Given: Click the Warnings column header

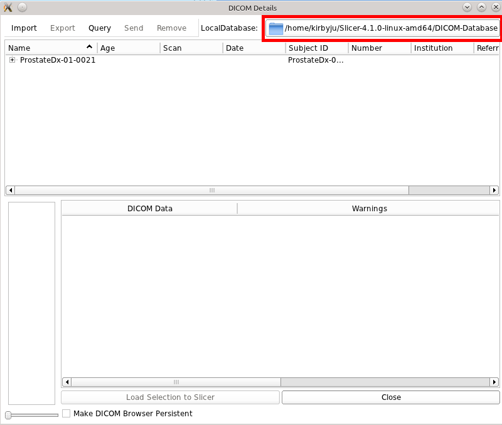Looking at the screenshot, I should tap(369, 209).
